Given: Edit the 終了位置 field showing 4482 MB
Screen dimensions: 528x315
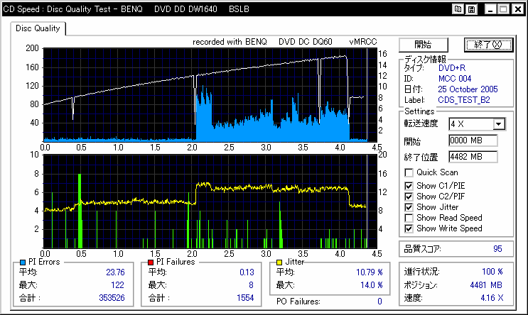Looking at the screenshot, I should pos(473,157).
